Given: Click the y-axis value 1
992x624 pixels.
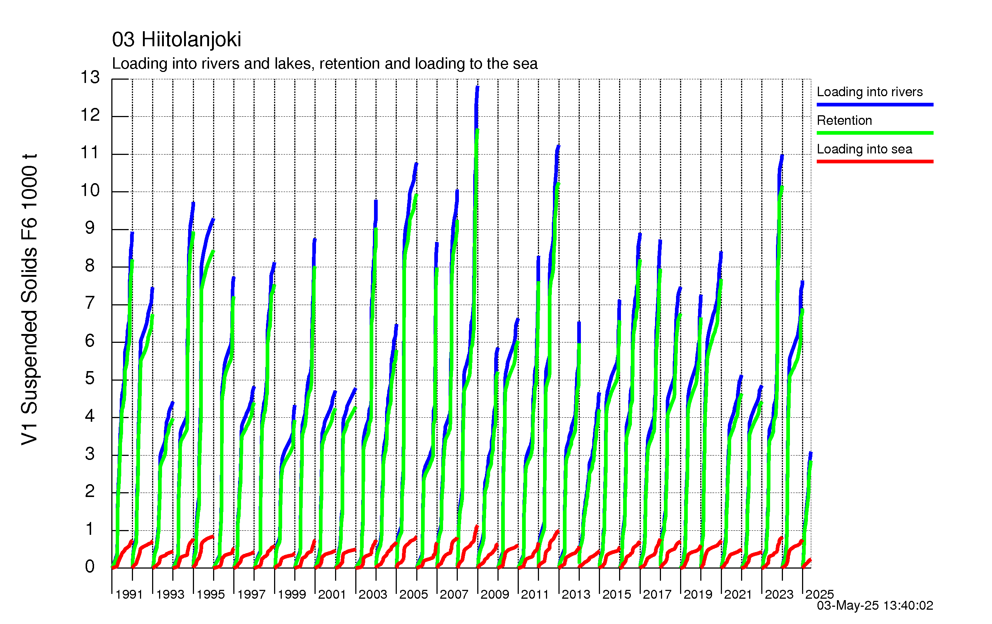Looking at the screenshot, I should pyautogui.click(x=90, y=529).
